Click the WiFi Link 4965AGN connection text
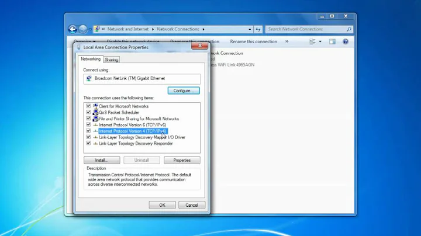421x236 pixels. tap(233, 65)
